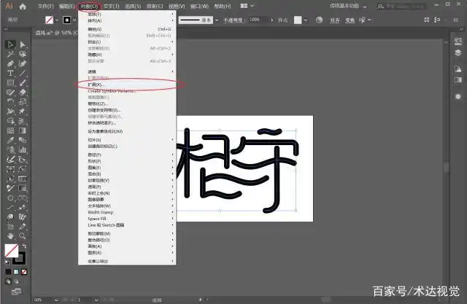Open the artboard navigation dropdown

coord(96,300)
